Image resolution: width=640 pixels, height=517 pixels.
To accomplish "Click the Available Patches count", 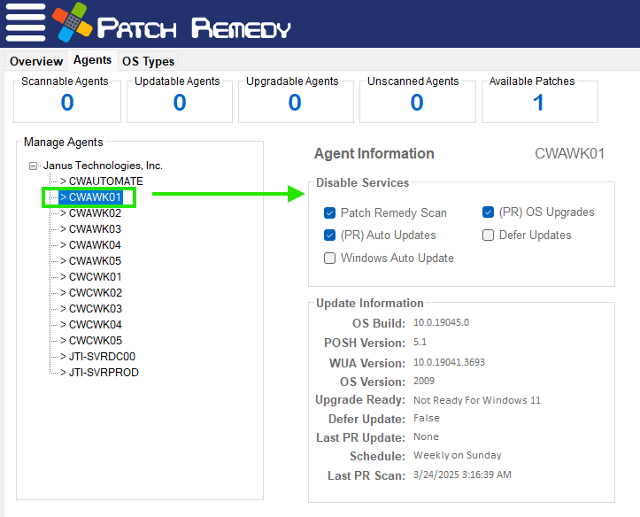I will pos(538,103).
